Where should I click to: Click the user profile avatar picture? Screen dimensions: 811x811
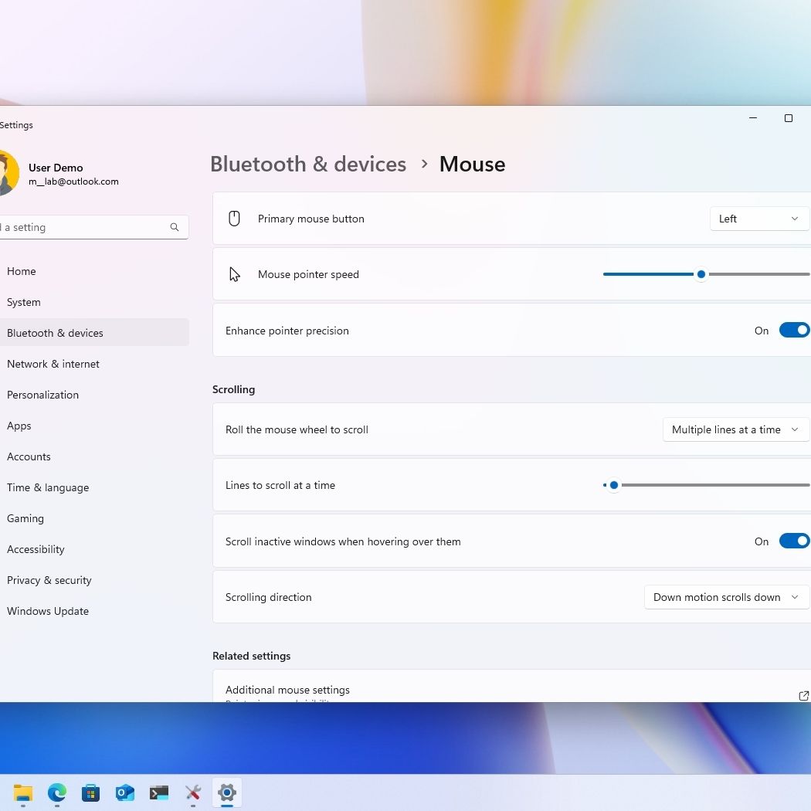[6, 174]
